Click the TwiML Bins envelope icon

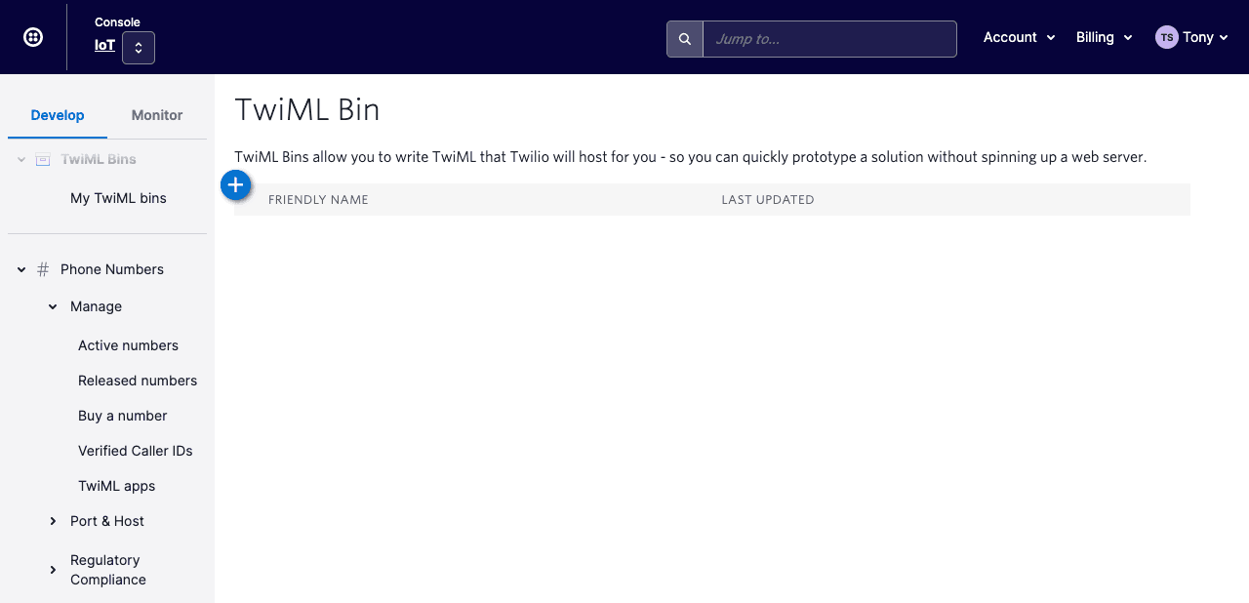click(42, 158)
